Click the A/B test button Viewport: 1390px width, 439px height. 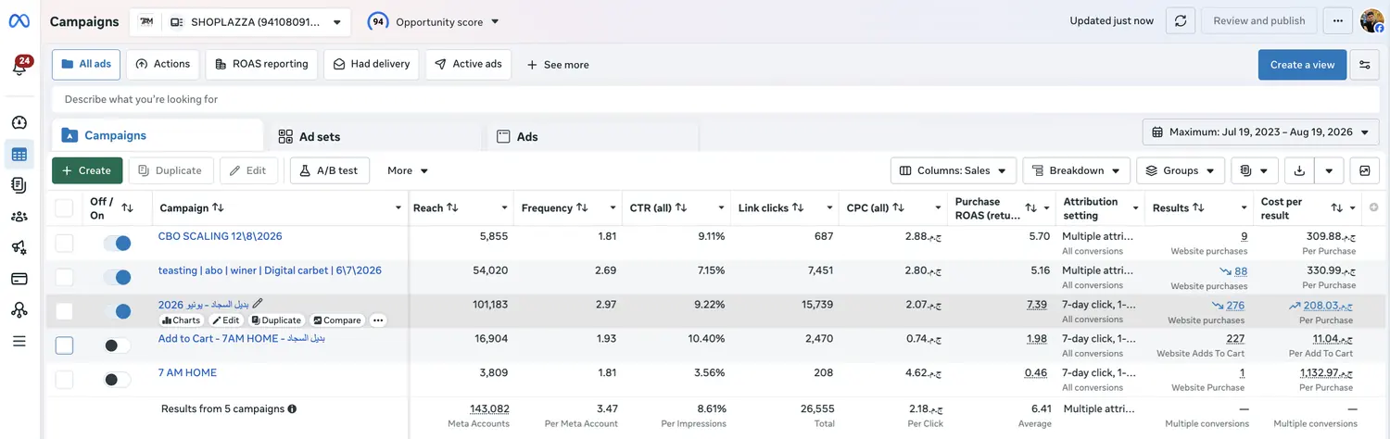point(330,170)
